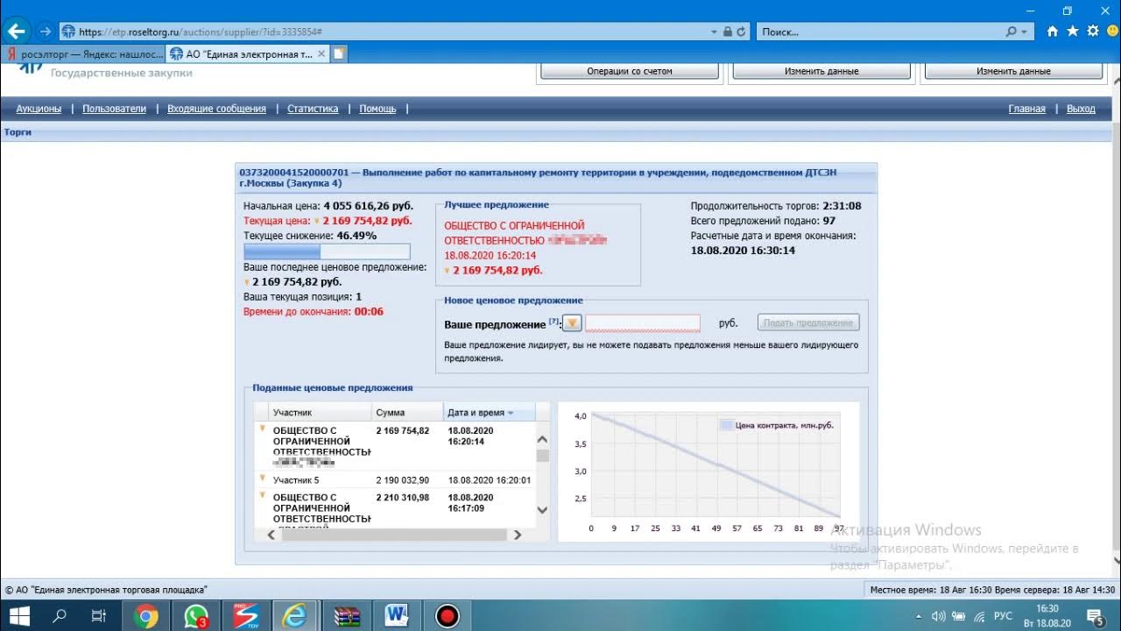Open Помощь menu
This screenshot has width=1121, height=631.
click(377, 109)
